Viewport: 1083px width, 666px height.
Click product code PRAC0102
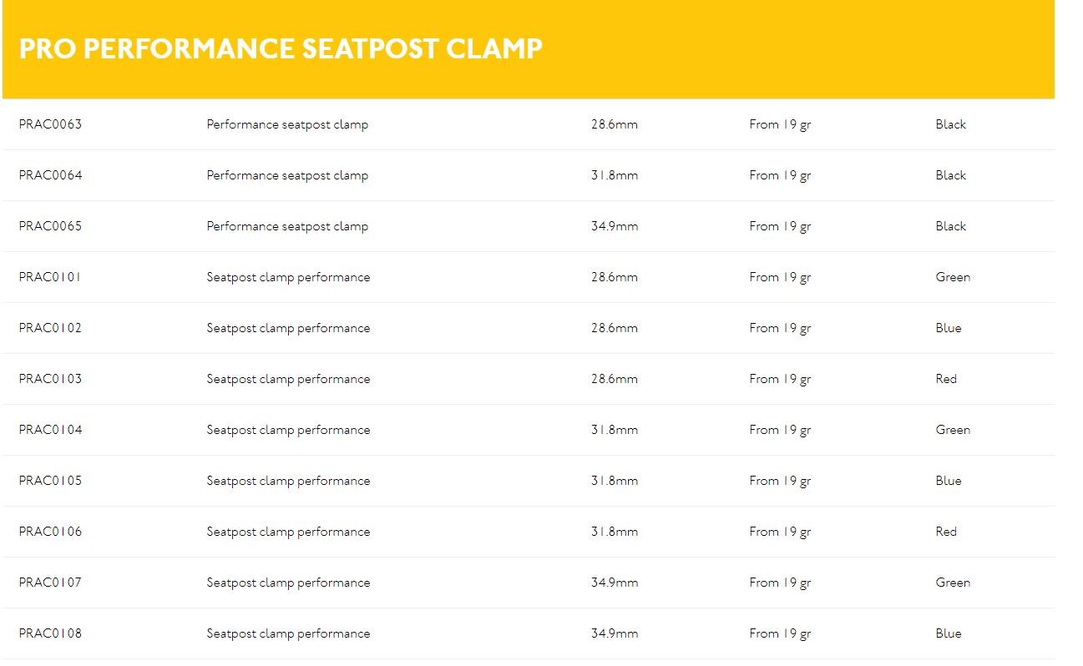(50, 328)
